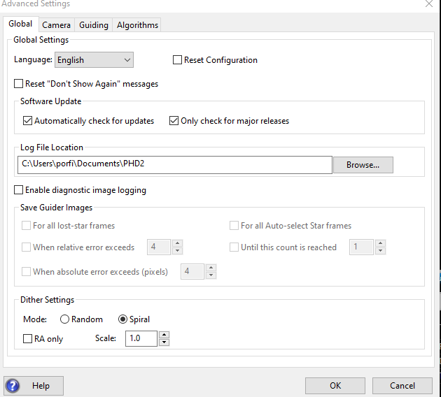Switch to the Algorithms tab
Image resolution: width=441 pixels, height=397 pixels.
point(137,25)
